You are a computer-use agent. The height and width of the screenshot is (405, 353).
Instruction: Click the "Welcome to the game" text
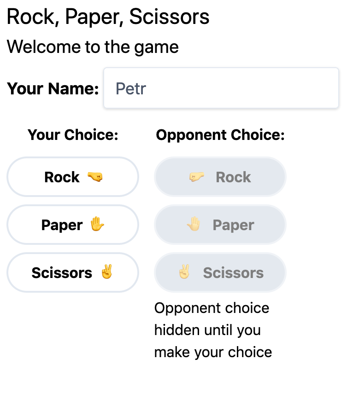93,46
